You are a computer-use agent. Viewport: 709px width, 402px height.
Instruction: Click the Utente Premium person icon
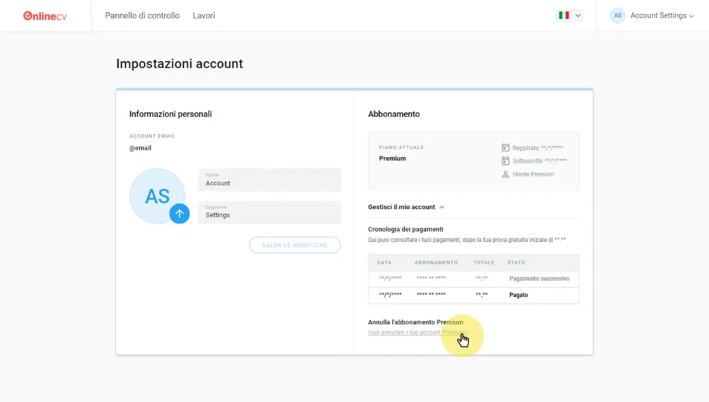pyautogui.click(x=505, y=174)
